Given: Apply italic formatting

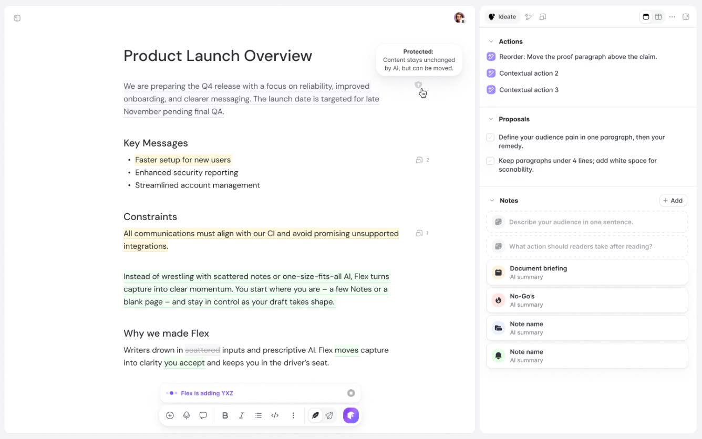Looking at the screenshot, I should (242, 415).
